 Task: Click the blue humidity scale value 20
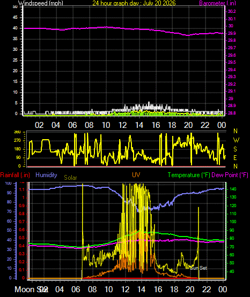(9, 259)
